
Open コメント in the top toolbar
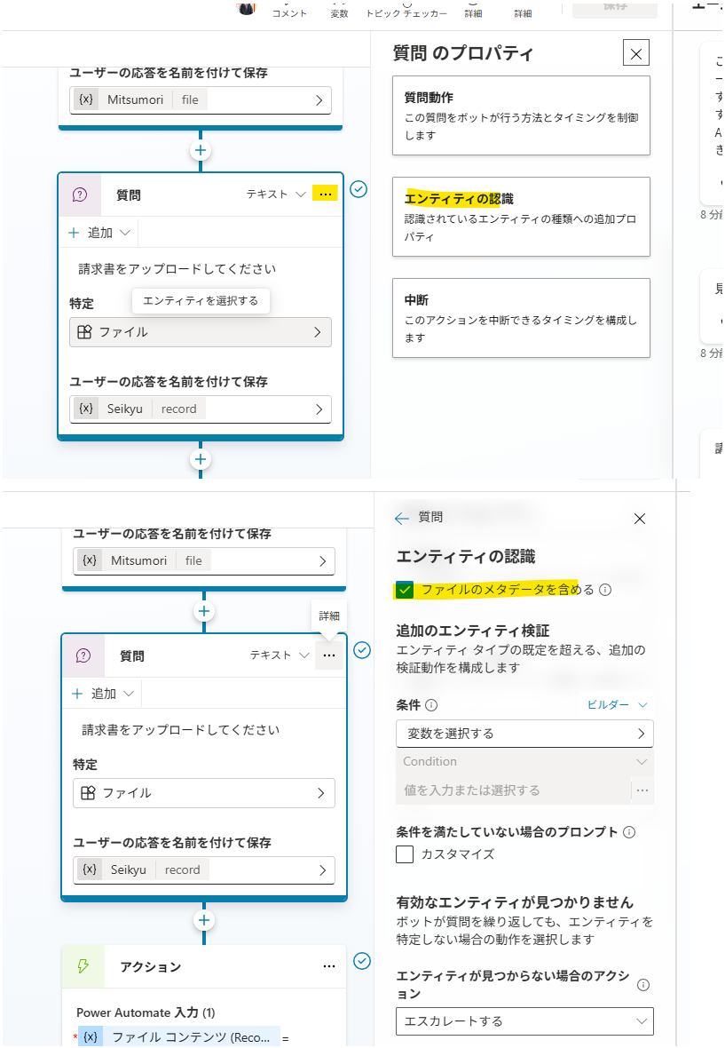click(x=289, y=13)
